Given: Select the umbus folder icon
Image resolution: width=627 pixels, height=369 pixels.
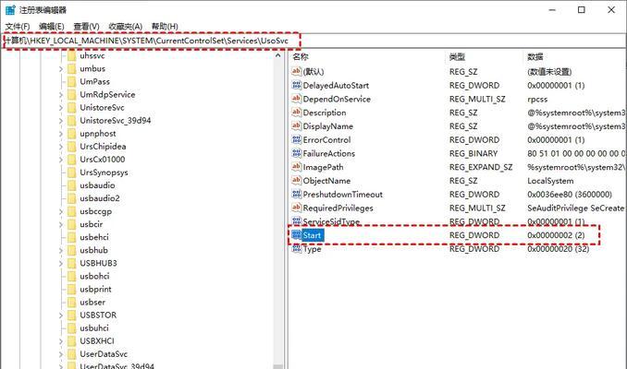Looking at the screenshot, I should pyautogui.click(x=72, y=68).
